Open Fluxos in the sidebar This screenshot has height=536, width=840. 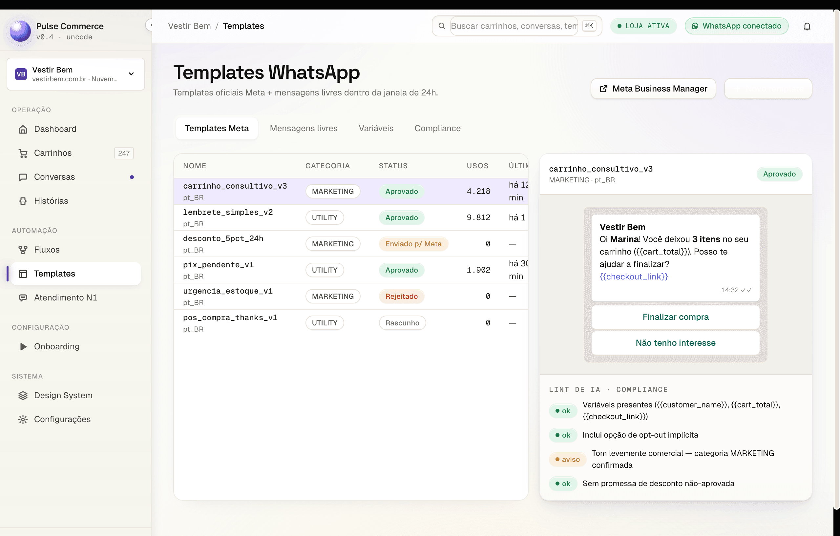(x=76, y=250)
